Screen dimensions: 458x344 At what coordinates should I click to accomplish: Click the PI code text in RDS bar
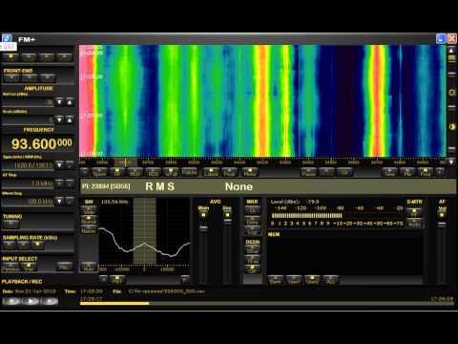(x=106, y=186)
